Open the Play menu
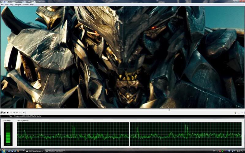The width and height of the screenshot is (245, 153). tap(11, 5)
